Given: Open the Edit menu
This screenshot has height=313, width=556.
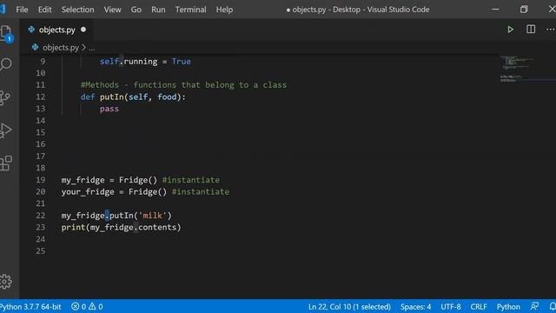Looking at the screenshot, I should pyautogui.click(x=44, y=10).
